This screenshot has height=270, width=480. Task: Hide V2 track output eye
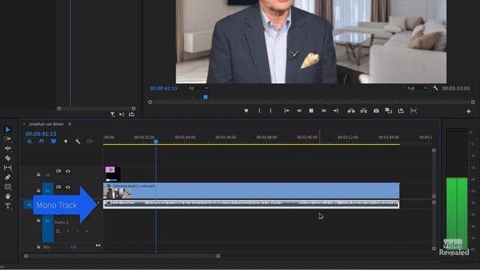tap(68, 172)
